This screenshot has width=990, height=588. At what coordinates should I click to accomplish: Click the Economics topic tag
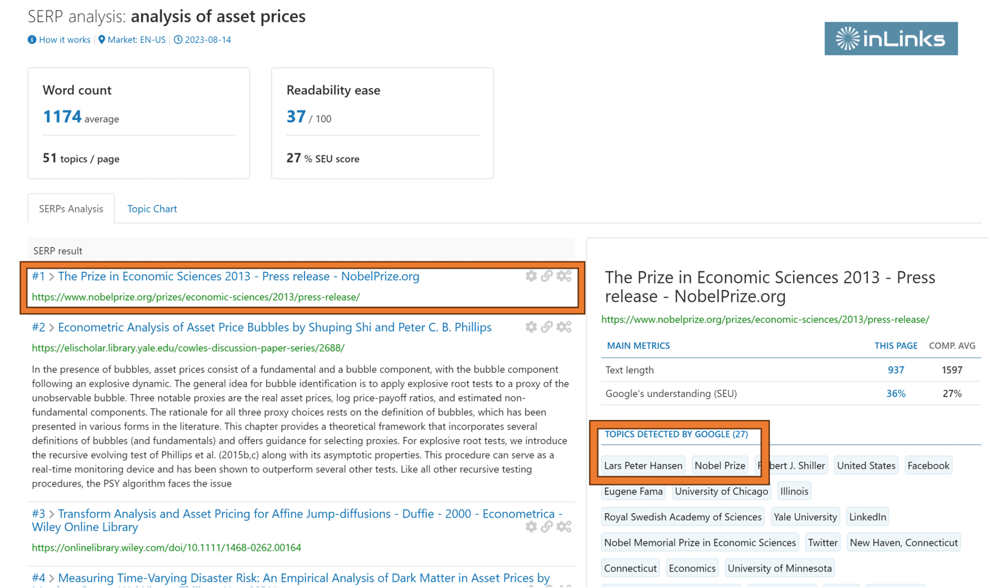tap(692, 568)
